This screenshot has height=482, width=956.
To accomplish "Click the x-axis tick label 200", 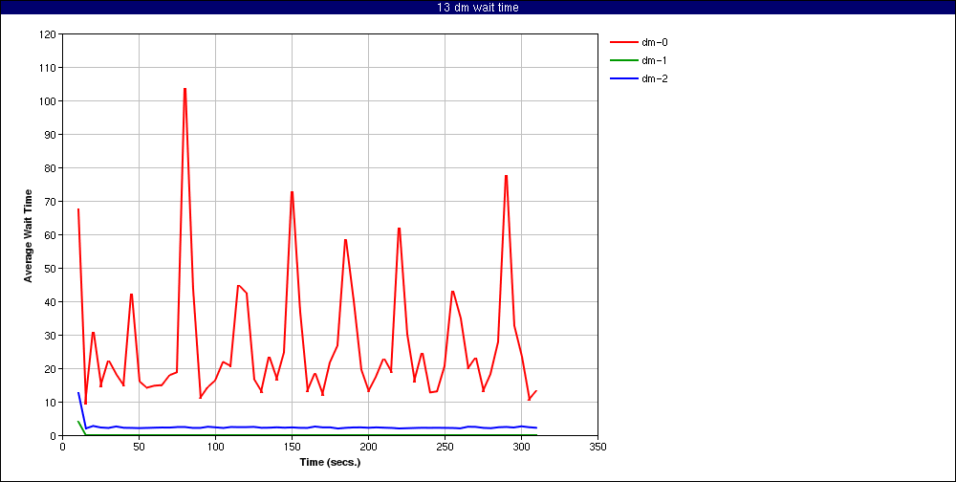I will [368, 447].
